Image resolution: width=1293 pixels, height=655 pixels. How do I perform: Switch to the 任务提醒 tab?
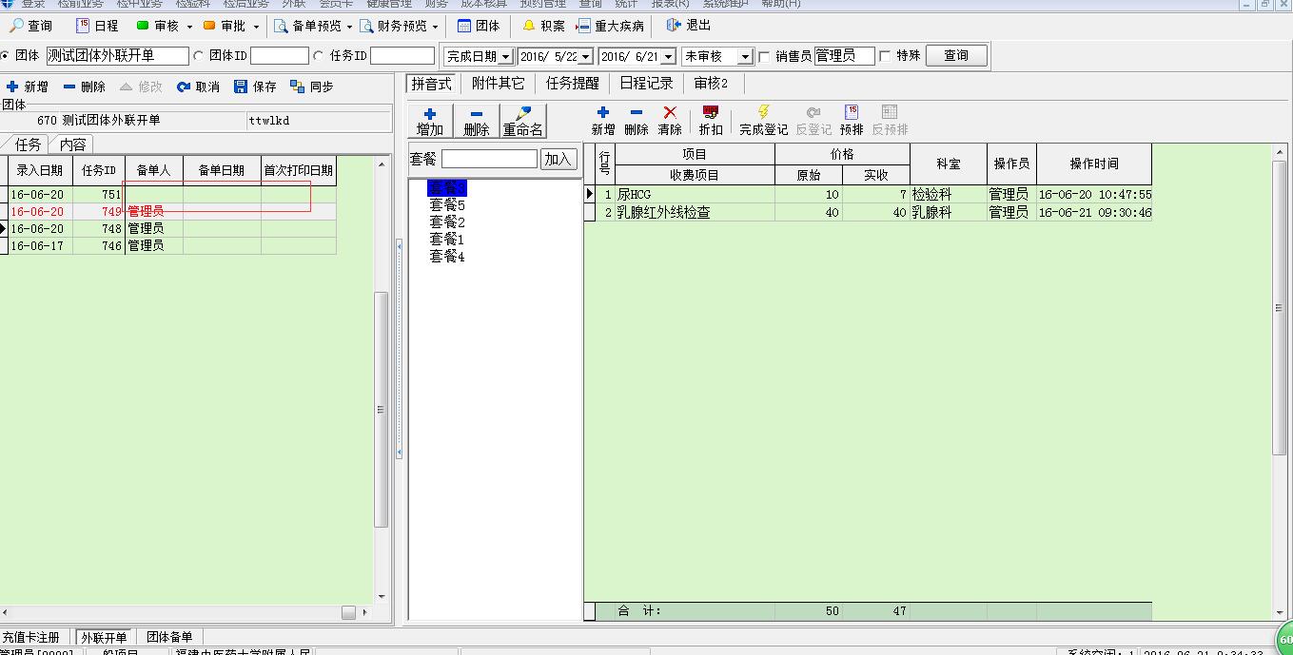[x=573, y=84]
